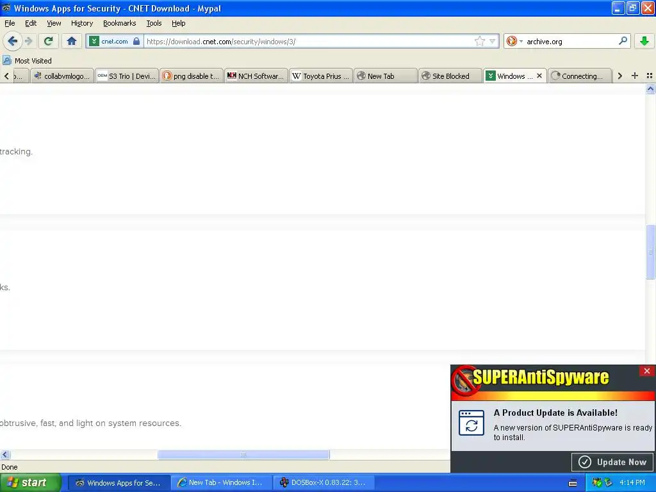Screen dimensions: 656x492
Task: Open the Edit menu
Action: point(31,23)
